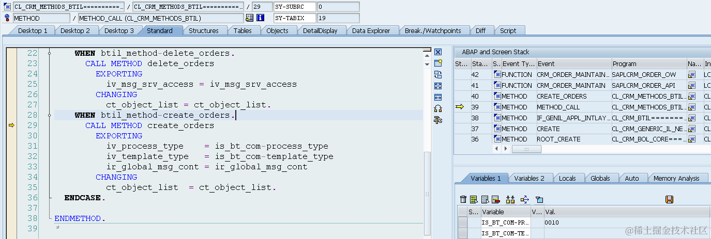
Task: Click the close tool icon beside the editor
Action: click(x=438, y=52)
